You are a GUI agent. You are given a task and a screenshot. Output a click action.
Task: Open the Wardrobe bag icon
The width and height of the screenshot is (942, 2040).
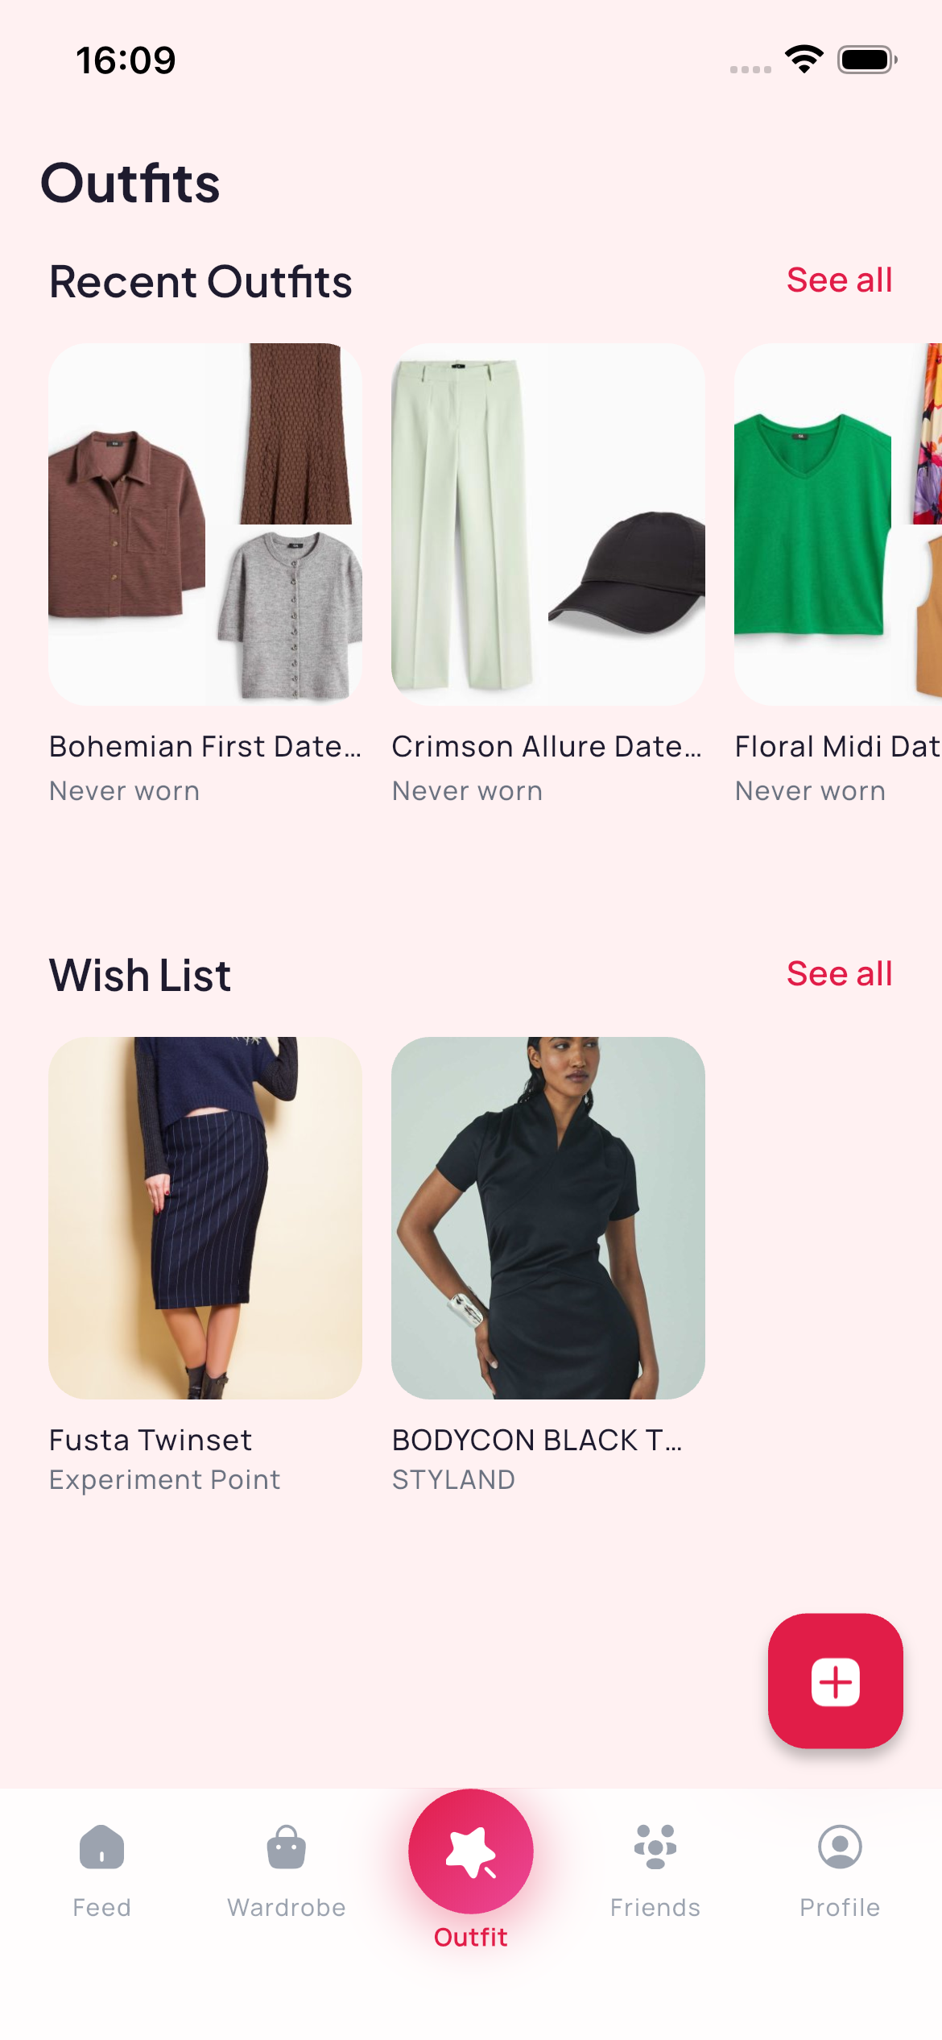pos(286,1847)
